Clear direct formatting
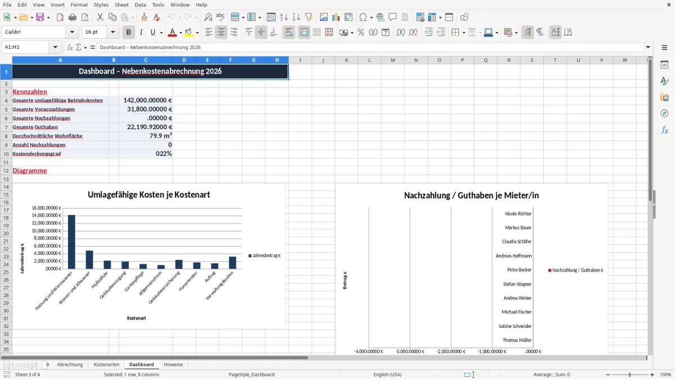Viewport: 675px width, 379px height. point(157,17)
